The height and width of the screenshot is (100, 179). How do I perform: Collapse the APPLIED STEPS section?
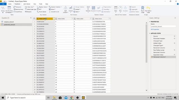click(150, 33)
